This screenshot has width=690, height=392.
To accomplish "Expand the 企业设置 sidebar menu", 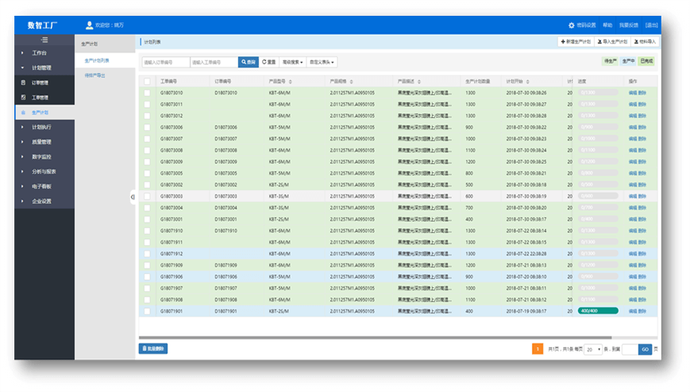I will click(44, 202).
